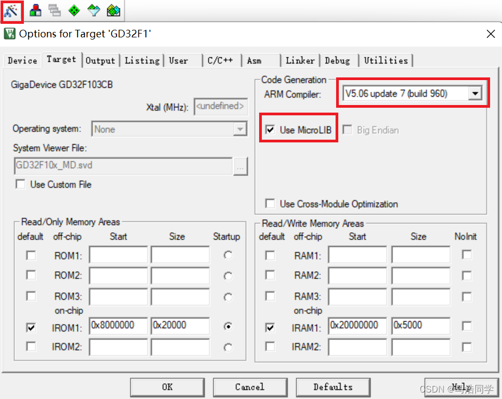Select the ROM1 Startup radio button
The width and height of the screenshot is (502, 399).
coord(228,255)
